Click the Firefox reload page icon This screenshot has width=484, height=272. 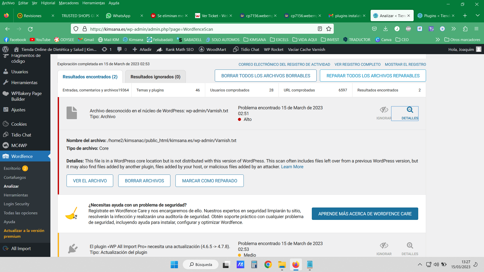(30, 29)
